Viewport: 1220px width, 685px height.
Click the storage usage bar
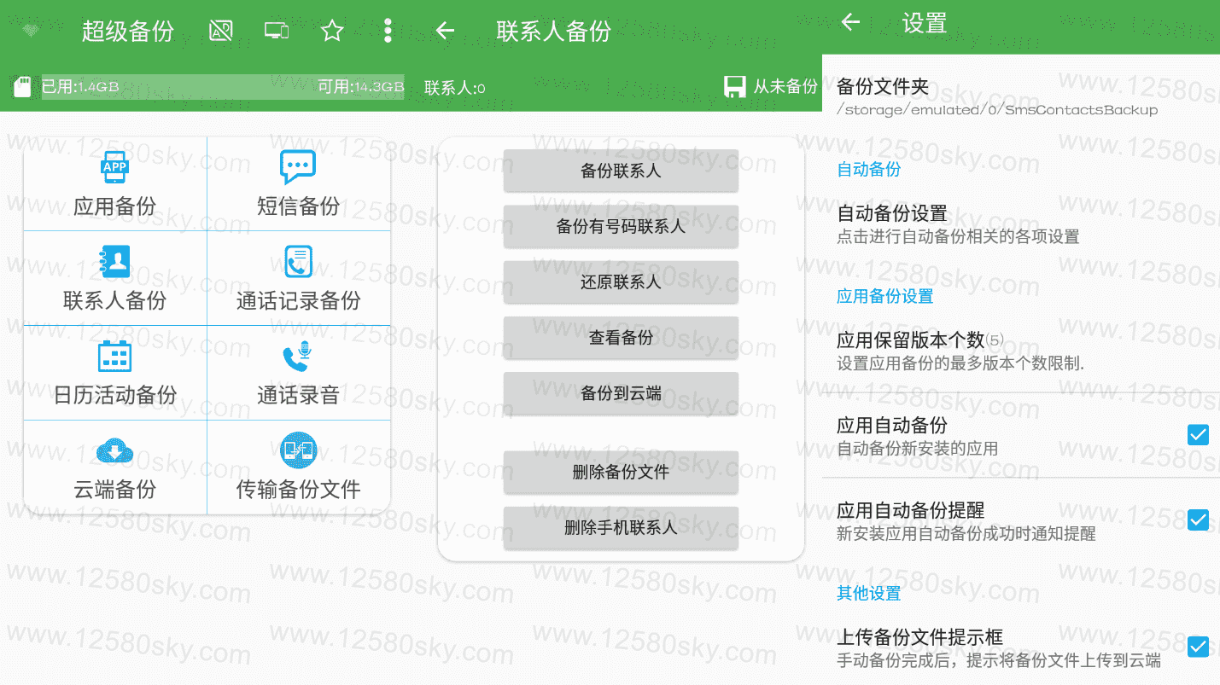coord(223,86)
